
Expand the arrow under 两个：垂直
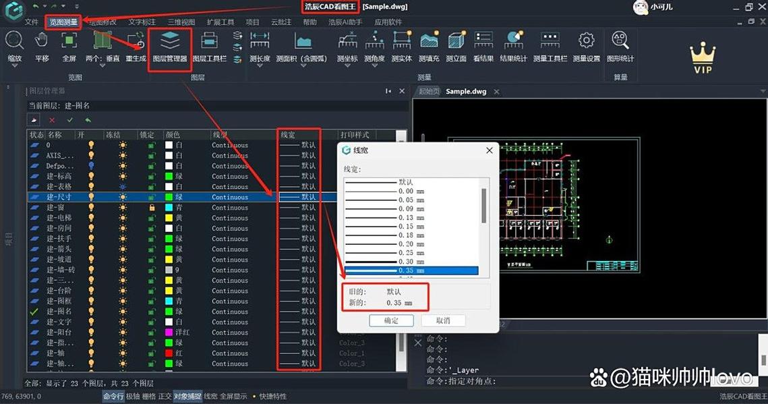pos(102,65)
